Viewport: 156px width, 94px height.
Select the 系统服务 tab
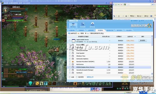(100, 30)
